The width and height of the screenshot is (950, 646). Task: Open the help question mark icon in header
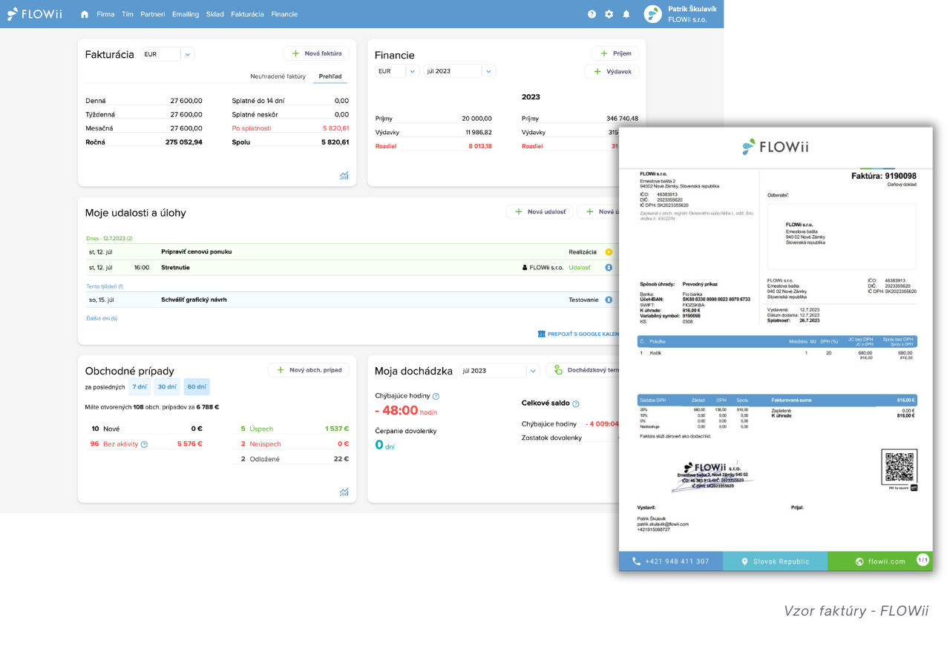click(592, 14)
